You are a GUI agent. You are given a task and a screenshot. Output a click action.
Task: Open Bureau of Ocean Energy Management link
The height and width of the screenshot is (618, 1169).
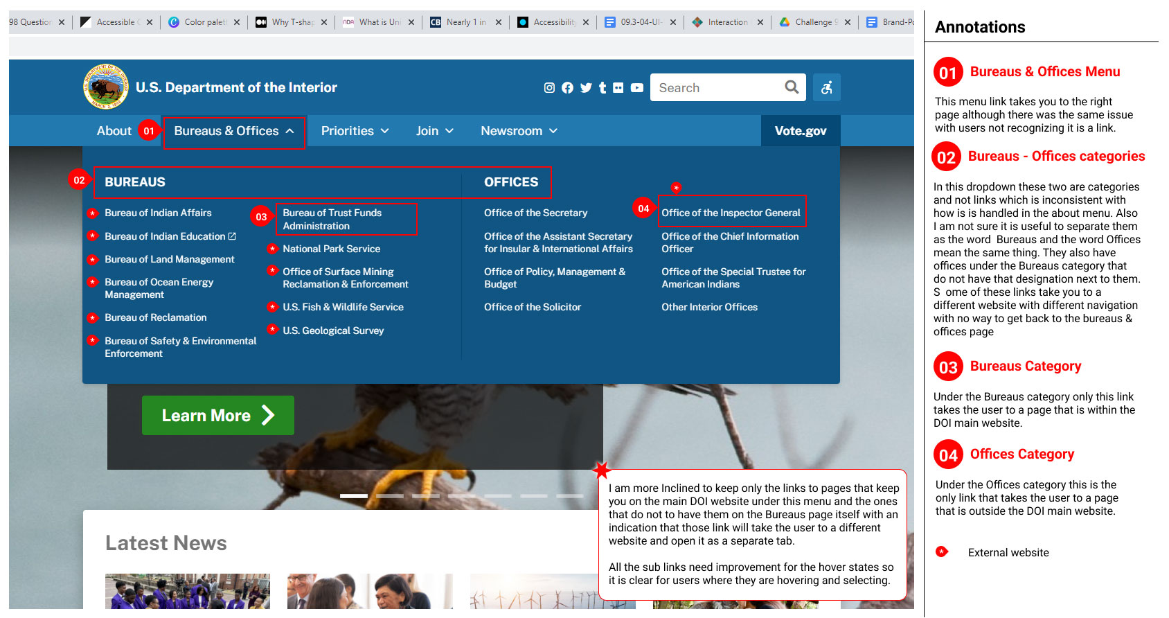[x=159, y=288]
